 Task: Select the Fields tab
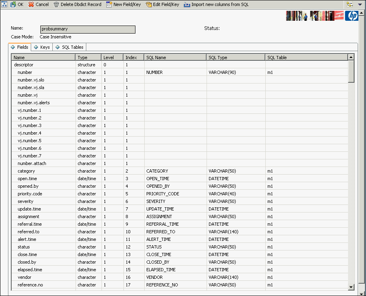20,47
